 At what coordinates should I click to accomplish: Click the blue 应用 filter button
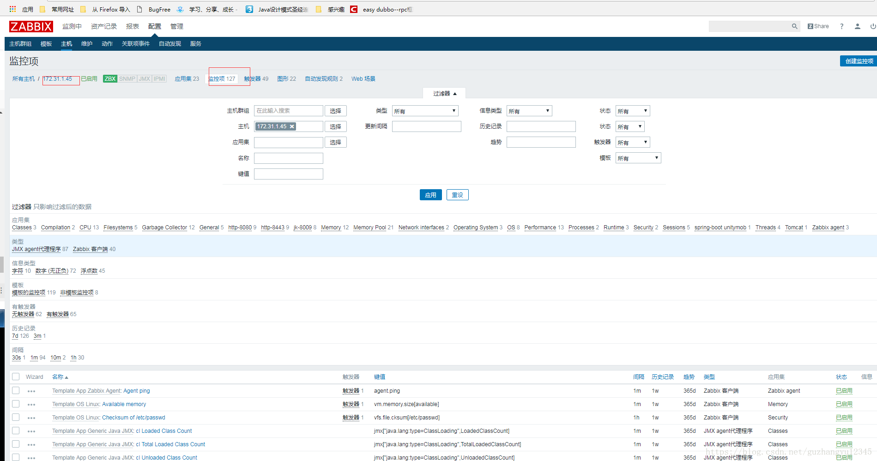pos(431,195)
